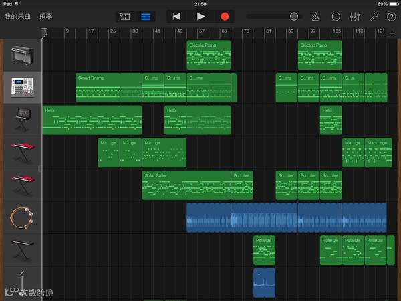Select the Solar Sailer red keyboard track icon

coord(23,185)
